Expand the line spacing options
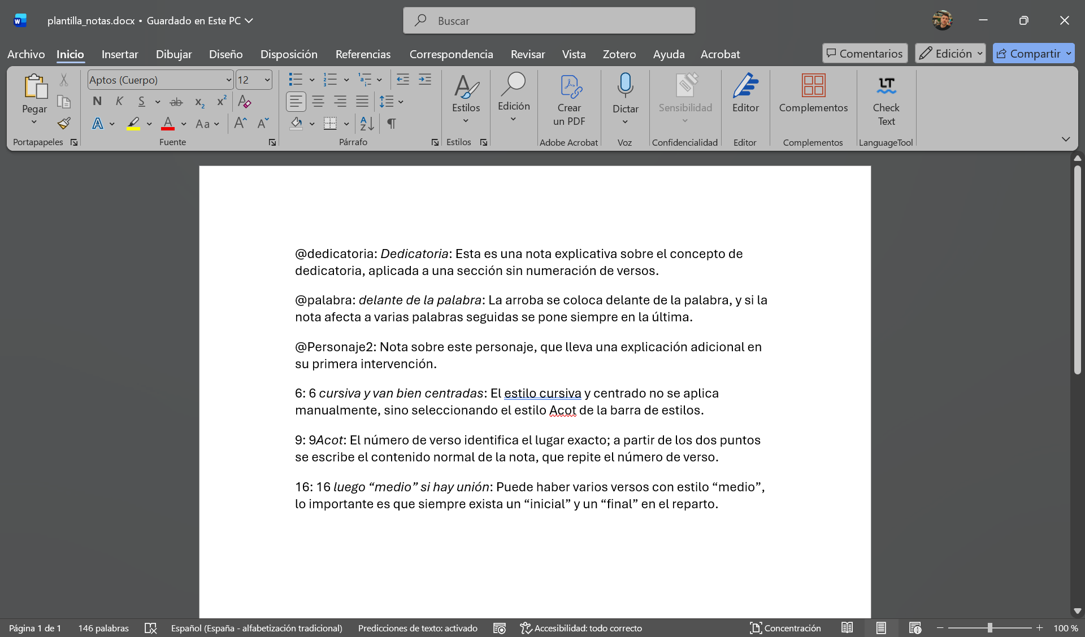This screenshot has width=1085, height=637. click(x=402, y=102)
